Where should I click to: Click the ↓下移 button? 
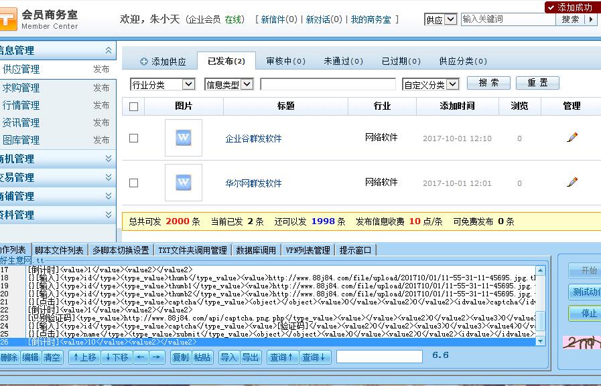click(x=117, y=357)
